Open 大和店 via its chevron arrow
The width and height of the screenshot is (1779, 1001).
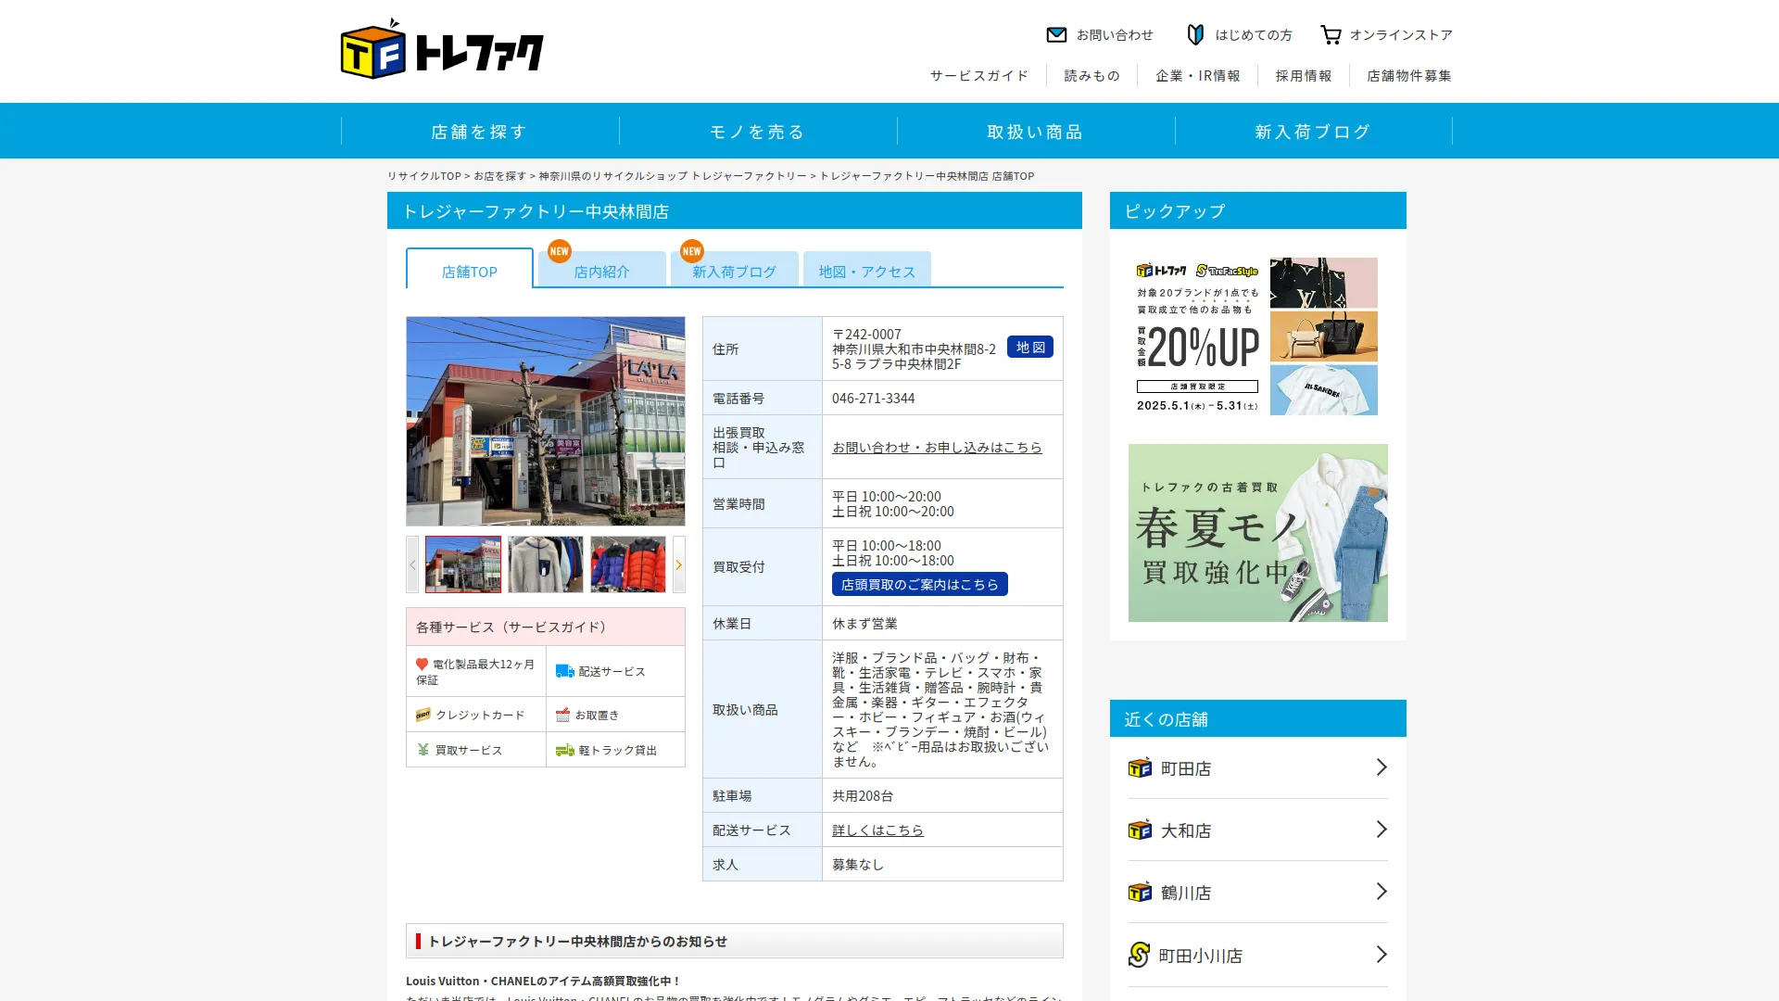coord(1381,830)
